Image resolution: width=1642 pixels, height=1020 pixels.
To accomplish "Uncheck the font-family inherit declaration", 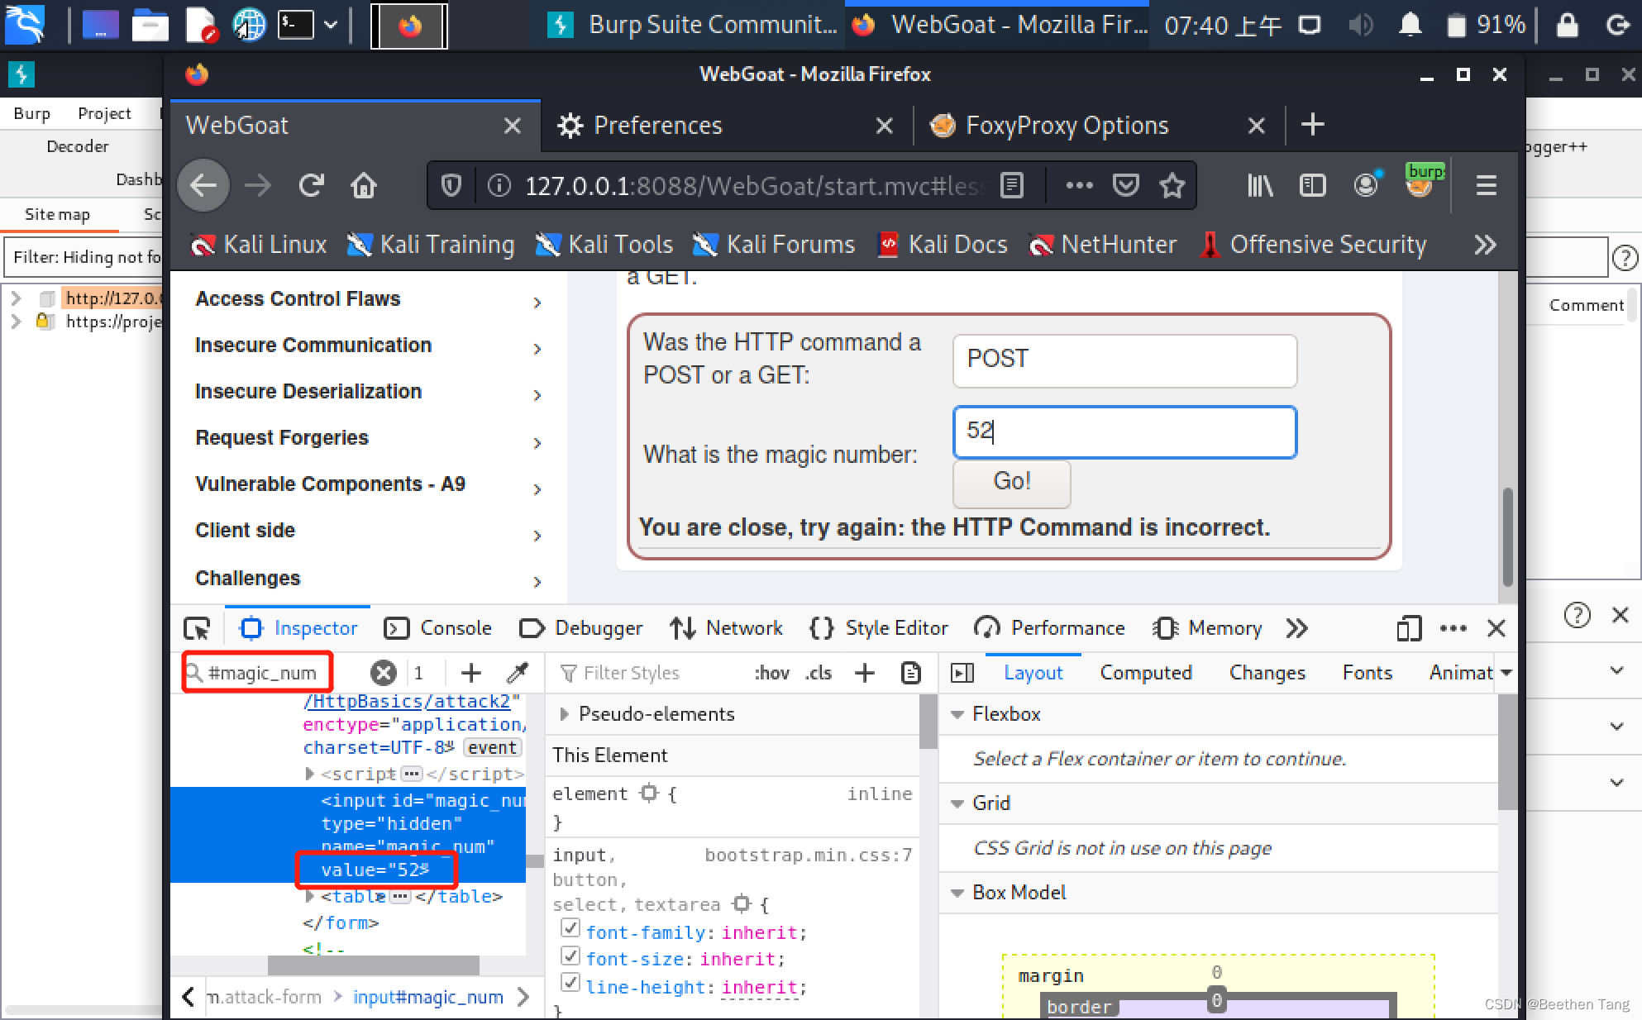I will pos(570,928).
